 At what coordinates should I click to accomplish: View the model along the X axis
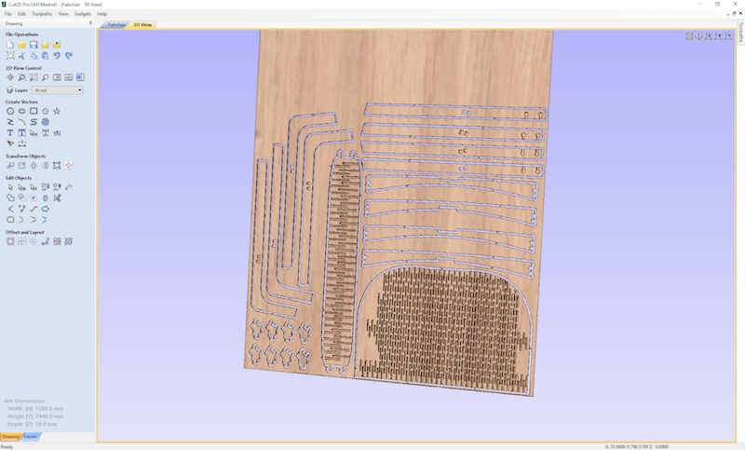pos(718,36)
